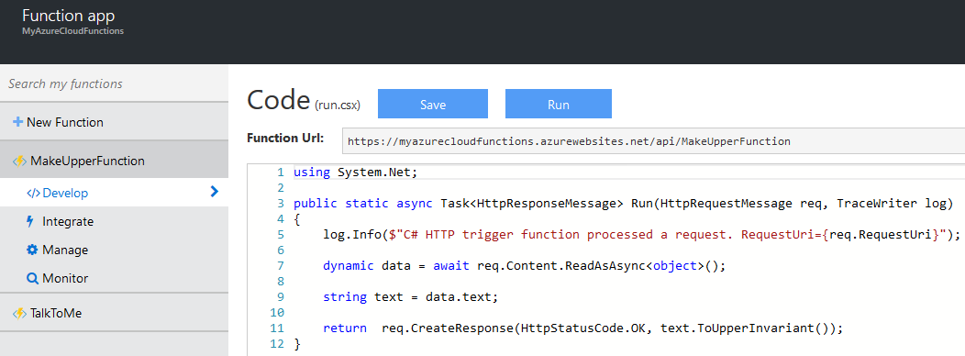Click 'TraceWriter log' parameter in line 3
The image size is (965, 356).
(890, 204)
